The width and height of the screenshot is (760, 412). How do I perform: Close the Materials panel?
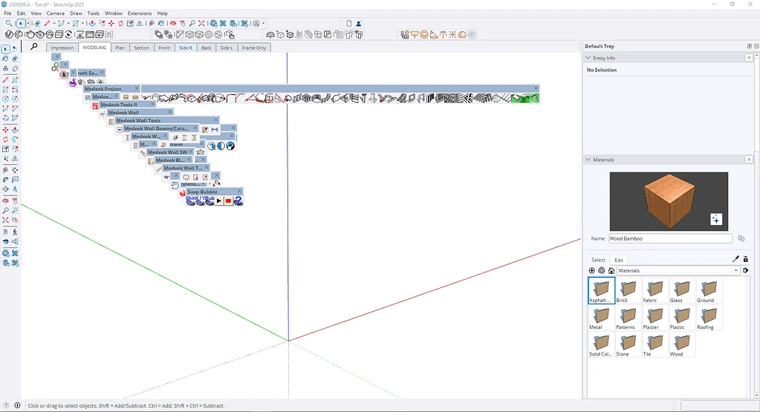[749, 160]
